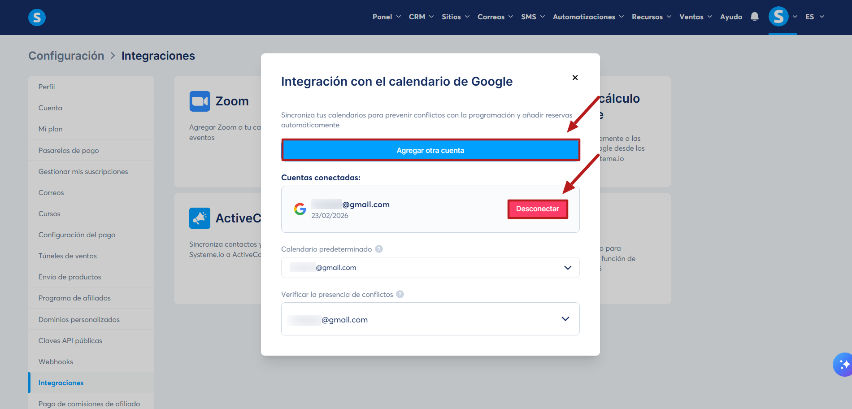Close the Google calendar integration dialog
The image size is (852, 409).
575,78
